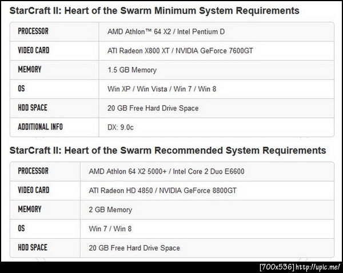Viewport: 343px width, 273px height.
Task: Click the Recommended System Requirements heading
Action: pyautogui.click(x=168, y=150)
